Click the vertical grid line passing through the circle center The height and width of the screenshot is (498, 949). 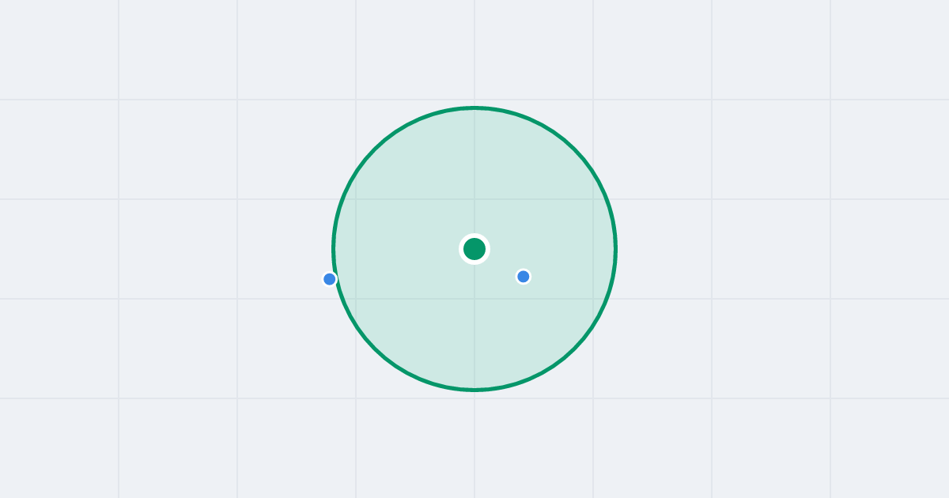pos(475,47)
